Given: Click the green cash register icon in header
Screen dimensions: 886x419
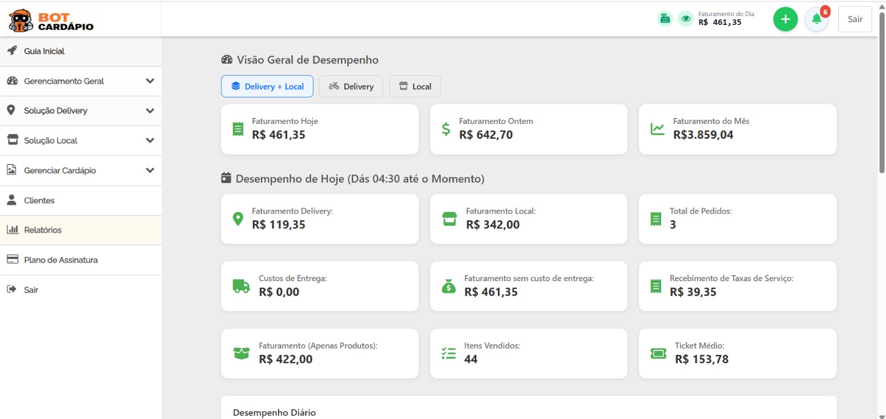Looking at the screenshot, I should [x=665, y=19].
